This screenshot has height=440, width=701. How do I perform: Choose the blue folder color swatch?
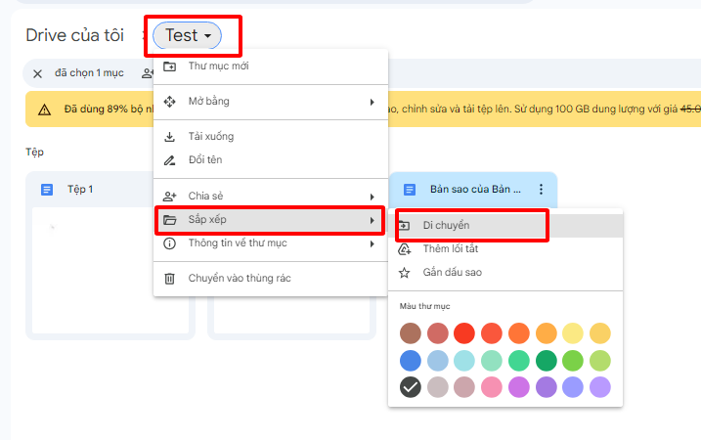click(x=411, y=361)
